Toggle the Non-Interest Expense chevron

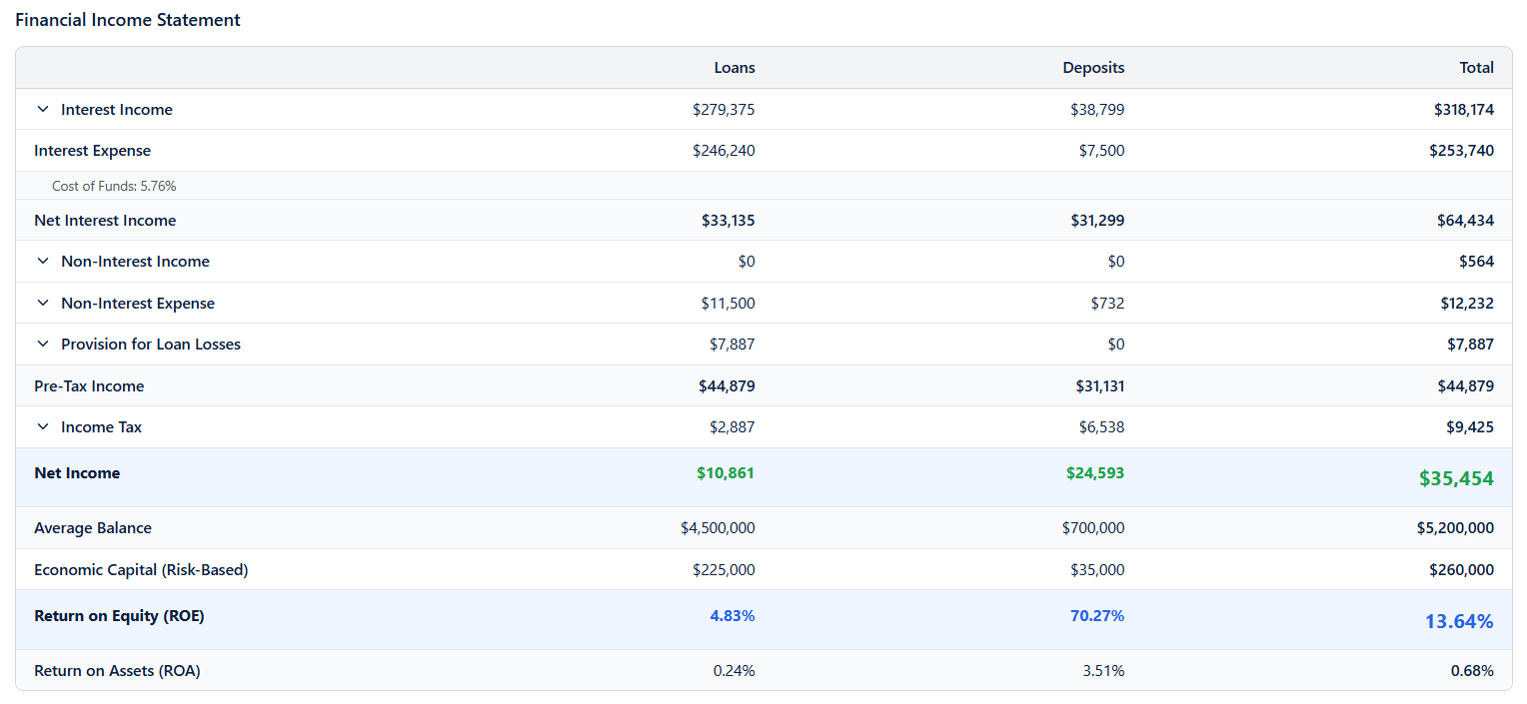[x=43, y=304]
